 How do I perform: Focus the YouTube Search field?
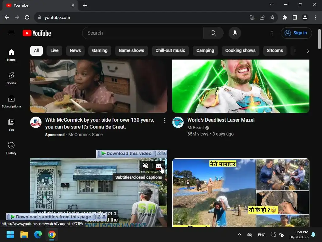click(x=143, y=33)
